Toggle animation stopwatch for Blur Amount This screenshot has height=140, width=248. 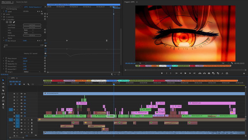[6, 41]
